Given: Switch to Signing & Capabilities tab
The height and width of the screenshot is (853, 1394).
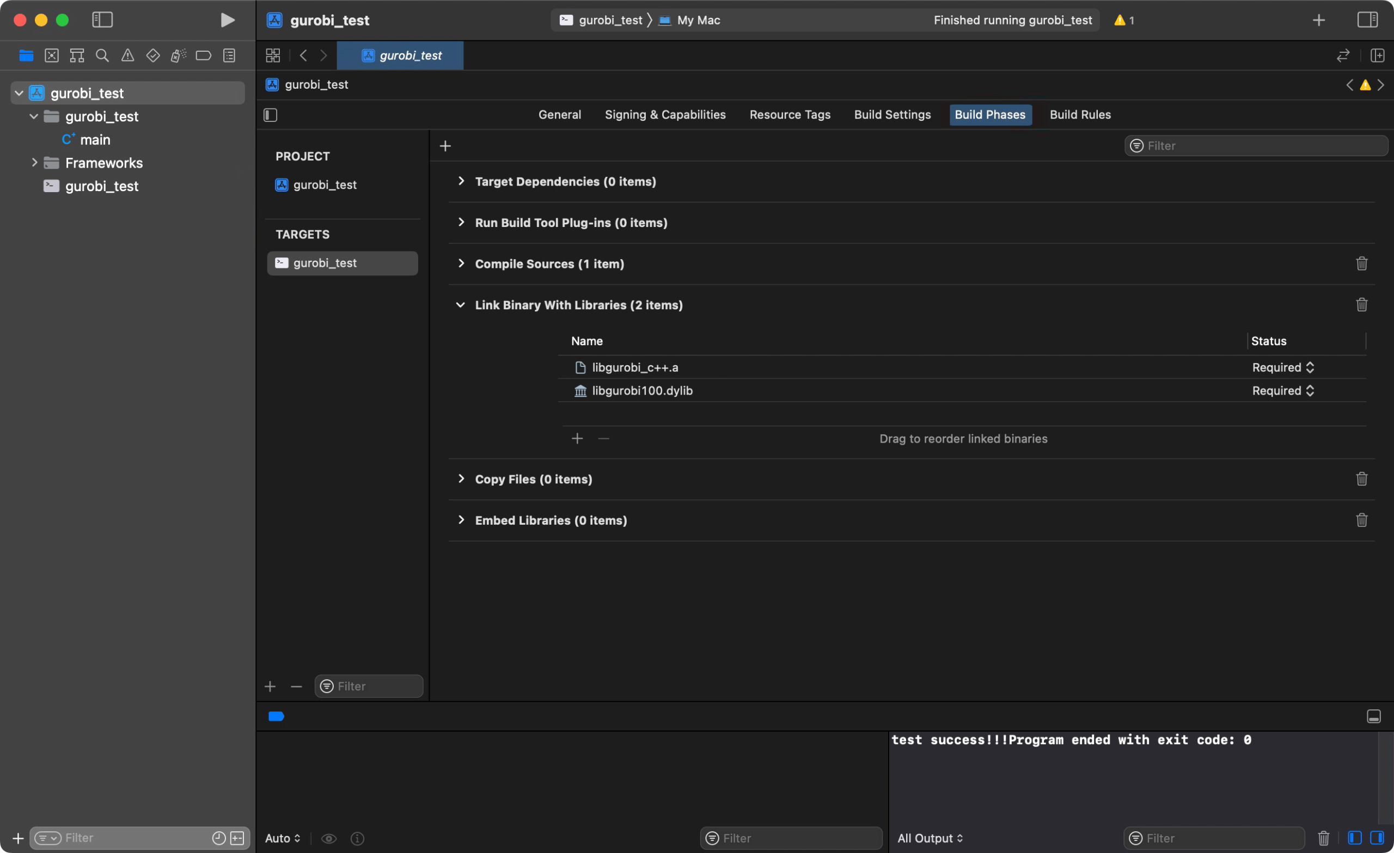Looking at the screenshot, I should coord(665,115).
